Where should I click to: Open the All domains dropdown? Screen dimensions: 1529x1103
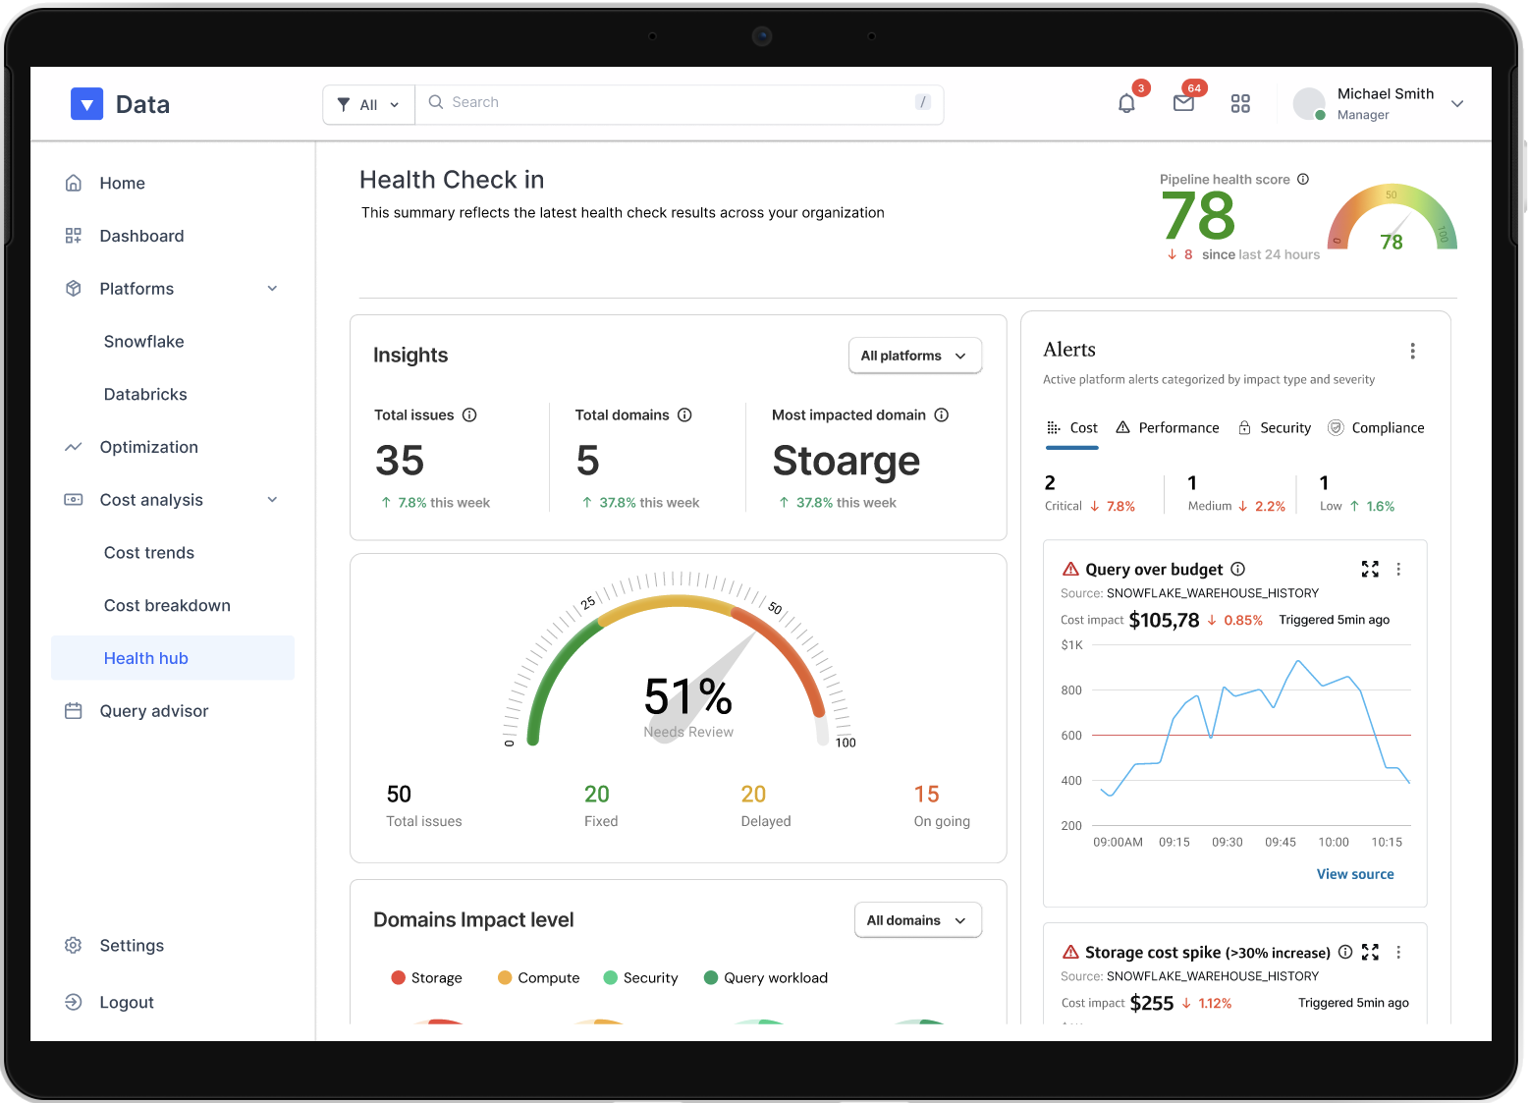tap(917, 920)
